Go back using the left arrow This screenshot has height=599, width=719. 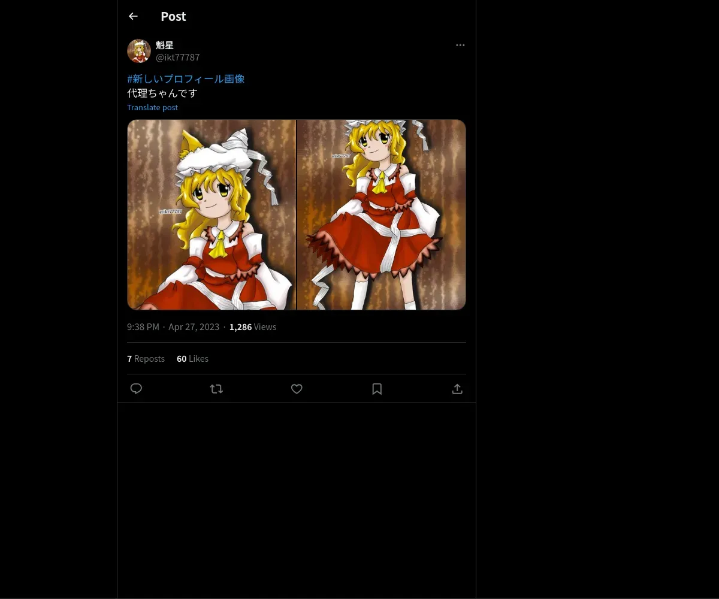pos(133,17)
